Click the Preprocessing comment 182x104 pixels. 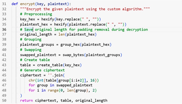36,14
